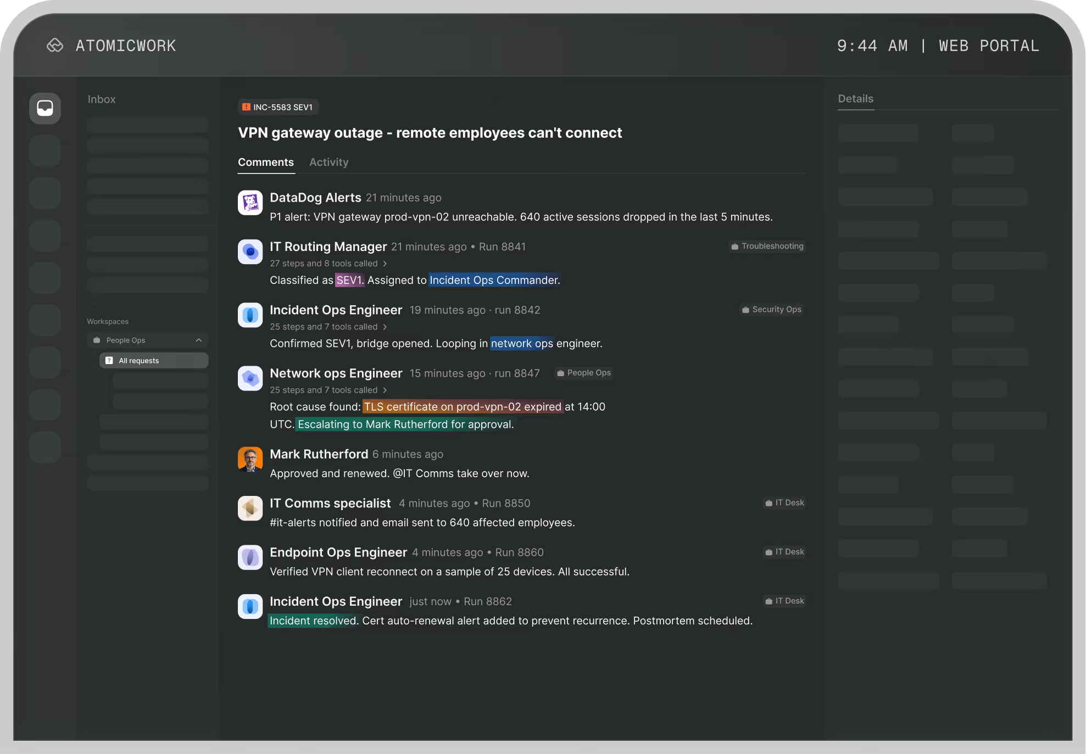Click the 'Endpoint Ops Engineer' author name
The width and height of the screenshot is (1086, 754).
point(338,552)
